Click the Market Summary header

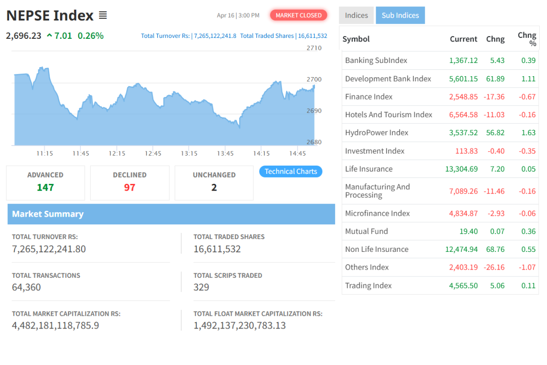coord(171,214)
